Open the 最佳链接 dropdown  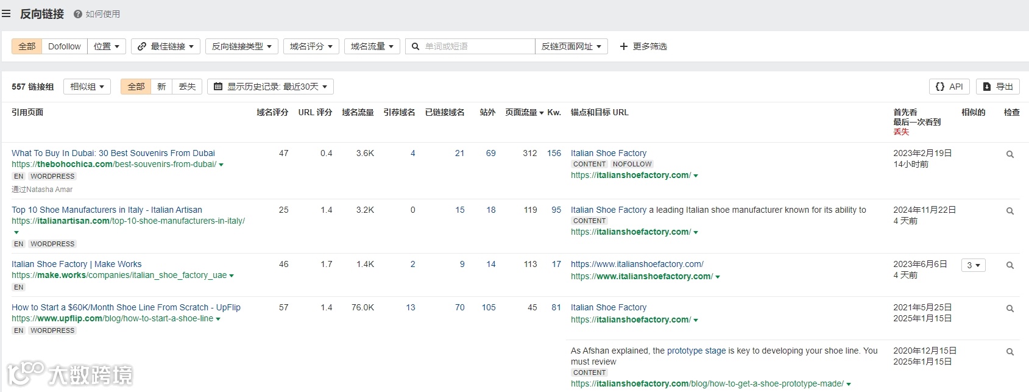click(166, 46)
